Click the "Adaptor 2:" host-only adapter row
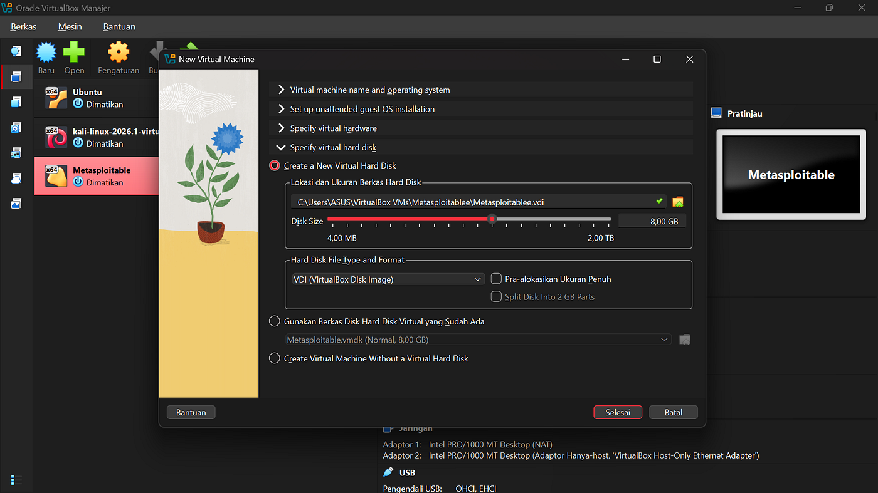This screenshot has width=878, height=493. click(571, 455)
